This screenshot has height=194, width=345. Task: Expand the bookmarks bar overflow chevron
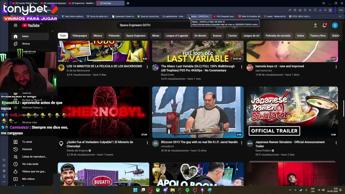click(340, 16)
